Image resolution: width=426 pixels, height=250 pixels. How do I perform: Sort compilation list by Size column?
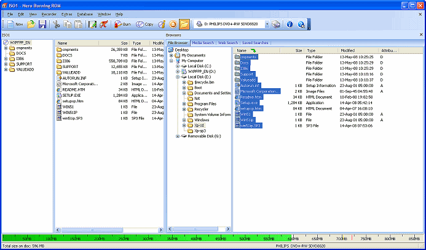(x=114, y=43)
